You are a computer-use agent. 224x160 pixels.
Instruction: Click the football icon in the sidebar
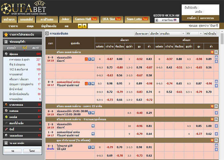coord(6,54)
